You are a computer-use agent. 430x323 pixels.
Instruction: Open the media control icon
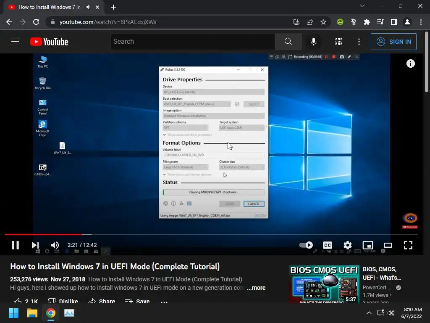380,22
